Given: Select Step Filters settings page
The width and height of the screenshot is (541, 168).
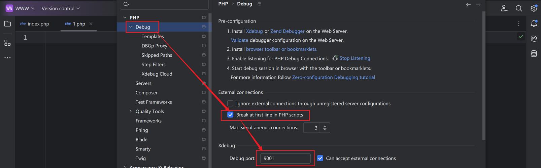Looking at the screenshot, I should (x=154, y=65).
